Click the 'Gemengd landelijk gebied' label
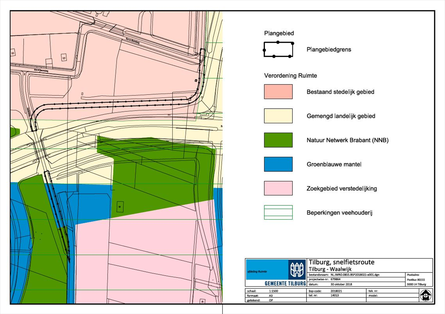 click(341, 116)
